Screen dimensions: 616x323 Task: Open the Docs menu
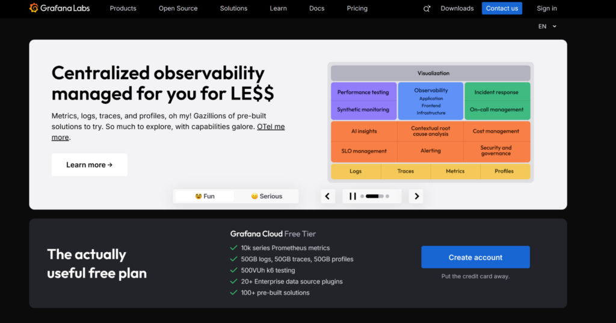click(x=316, y=8)
